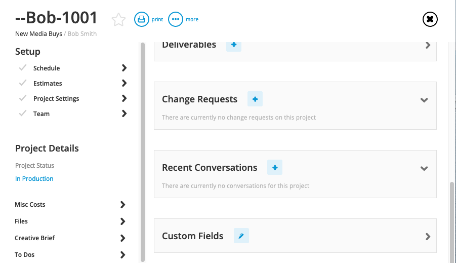
Task: Open Estimates chevron arrow
Action: (x=124, y=83)
